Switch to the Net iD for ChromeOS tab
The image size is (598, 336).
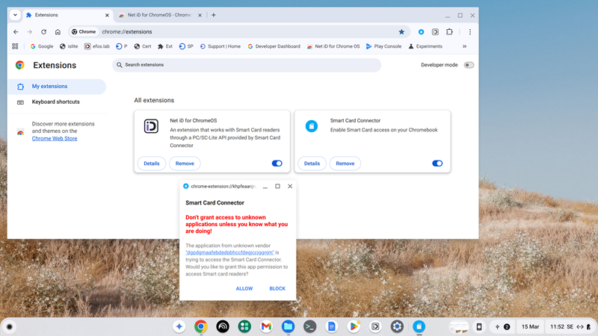pyautogui.click(x=157, y=15)
